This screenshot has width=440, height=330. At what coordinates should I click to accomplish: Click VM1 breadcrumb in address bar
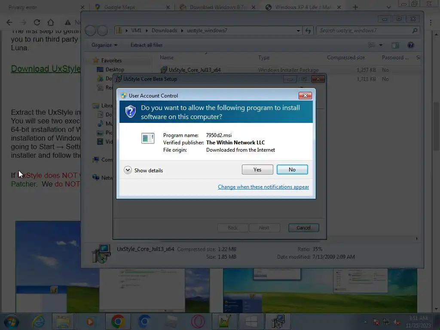pyautogui.click(x=136, y=31)
